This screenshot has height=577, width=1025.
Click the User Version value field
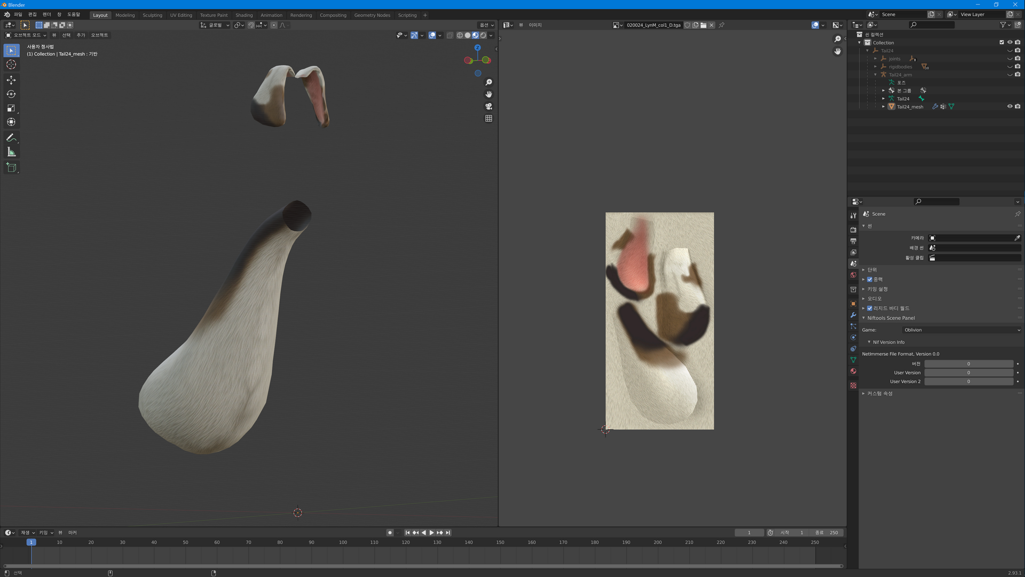coord(968,373)
